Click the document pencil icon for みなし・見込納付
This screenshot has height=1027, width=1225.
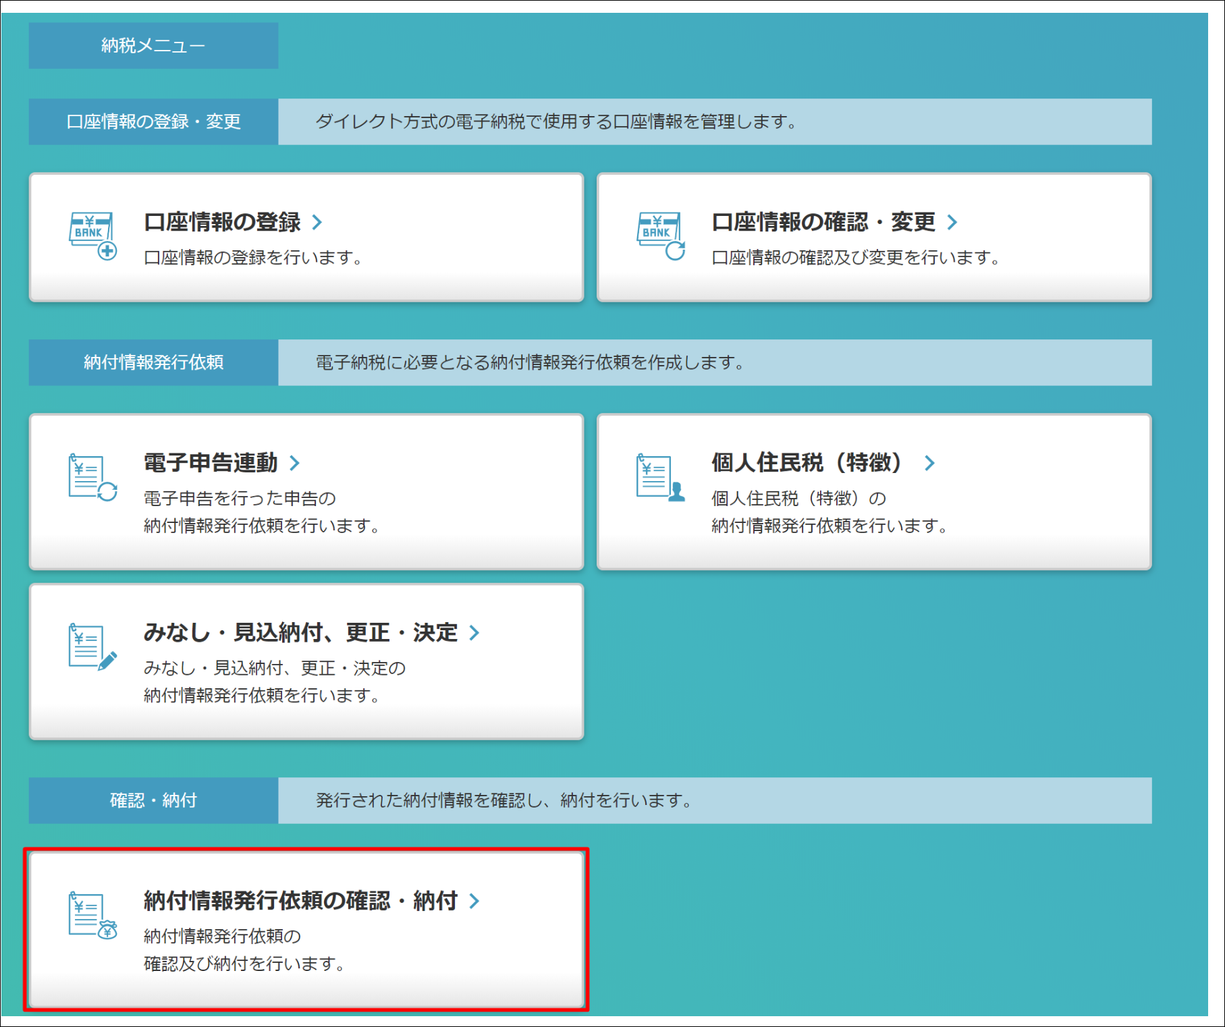93,646
